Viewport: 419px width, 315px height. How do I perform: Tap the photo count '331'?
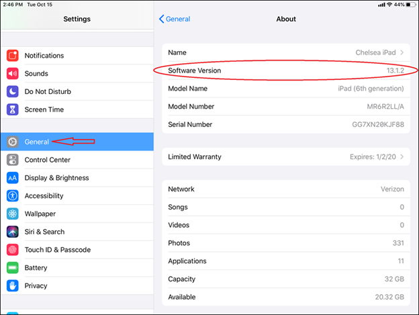[398, 243]
